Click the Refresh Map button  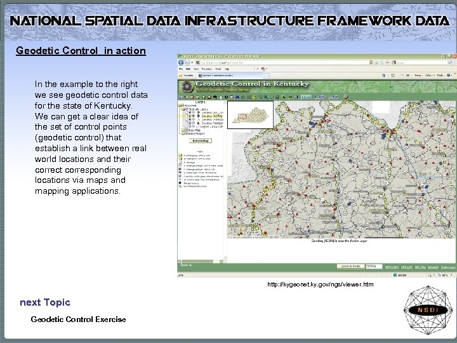201,140
